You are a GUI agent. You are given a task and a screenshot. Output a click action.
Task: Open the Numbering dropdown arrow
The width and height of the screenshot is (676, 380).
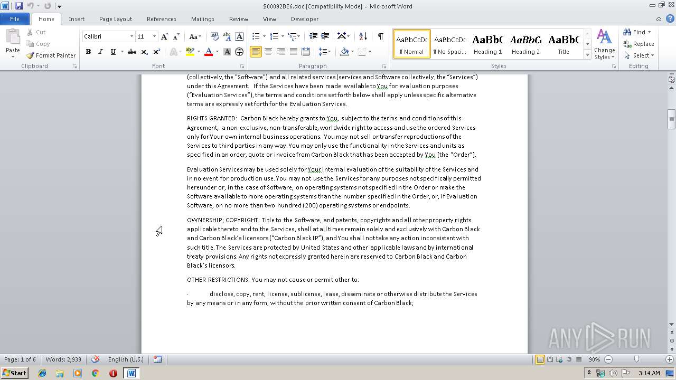pyautogui.click(x=283, y=36)
